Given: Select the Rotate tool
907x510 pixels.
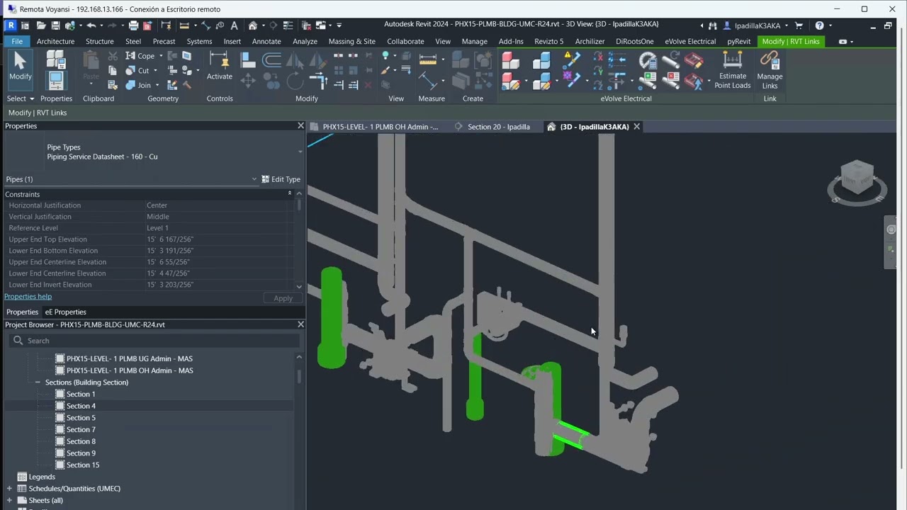Looking at the screenshot, I should pos(295,81).
